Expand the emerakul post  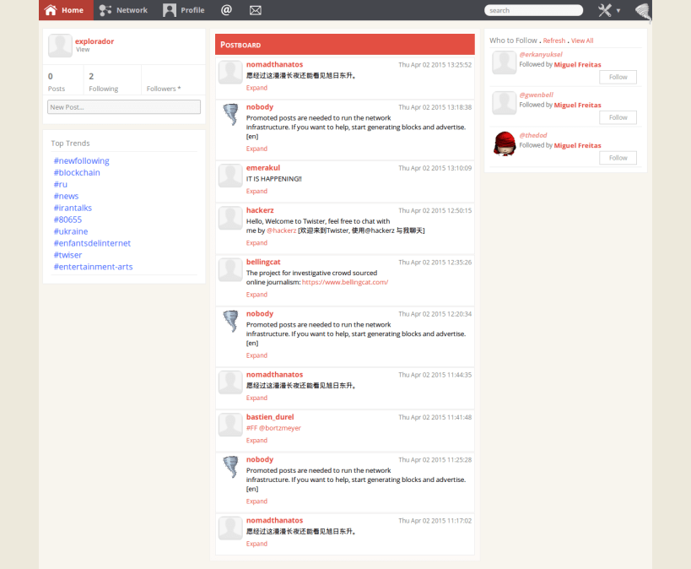click(x=256, y=191)
